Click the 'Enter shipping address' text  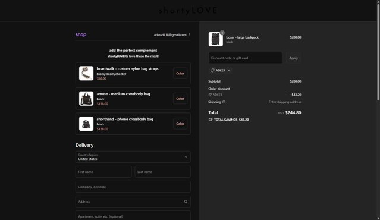285,102
